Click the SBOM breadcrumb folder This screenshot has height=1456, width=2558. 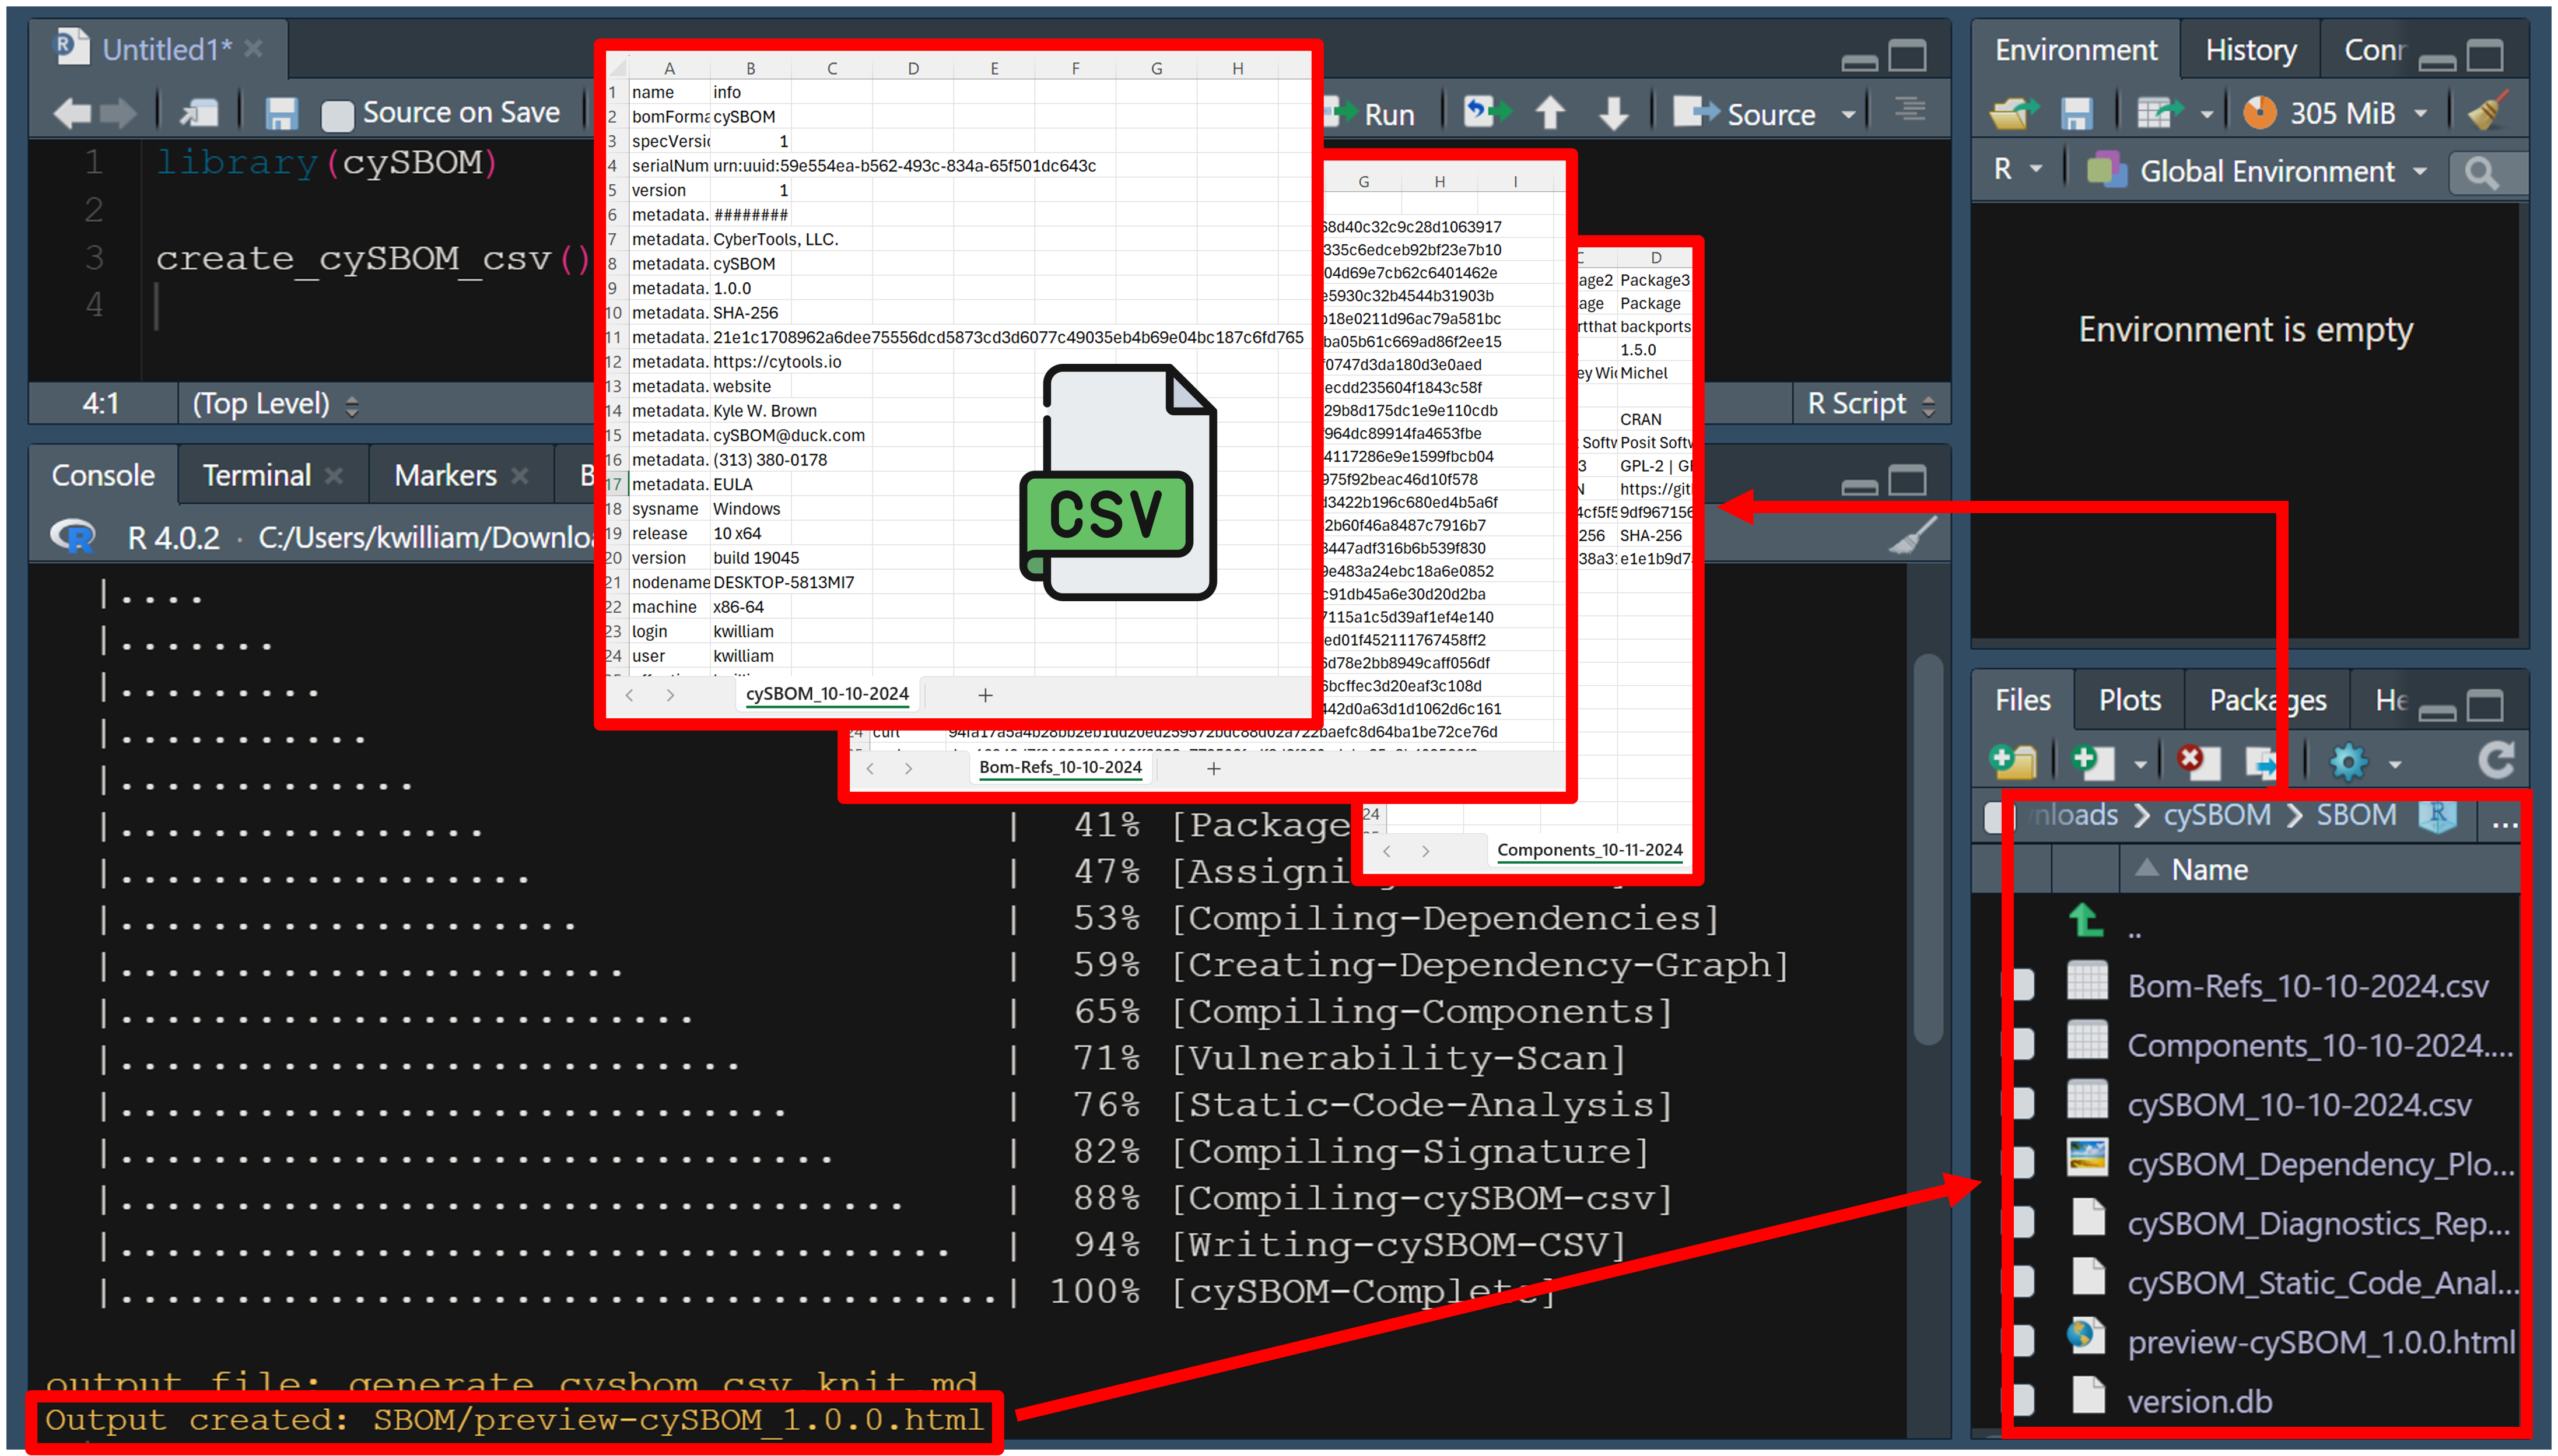click(2356, 815)
